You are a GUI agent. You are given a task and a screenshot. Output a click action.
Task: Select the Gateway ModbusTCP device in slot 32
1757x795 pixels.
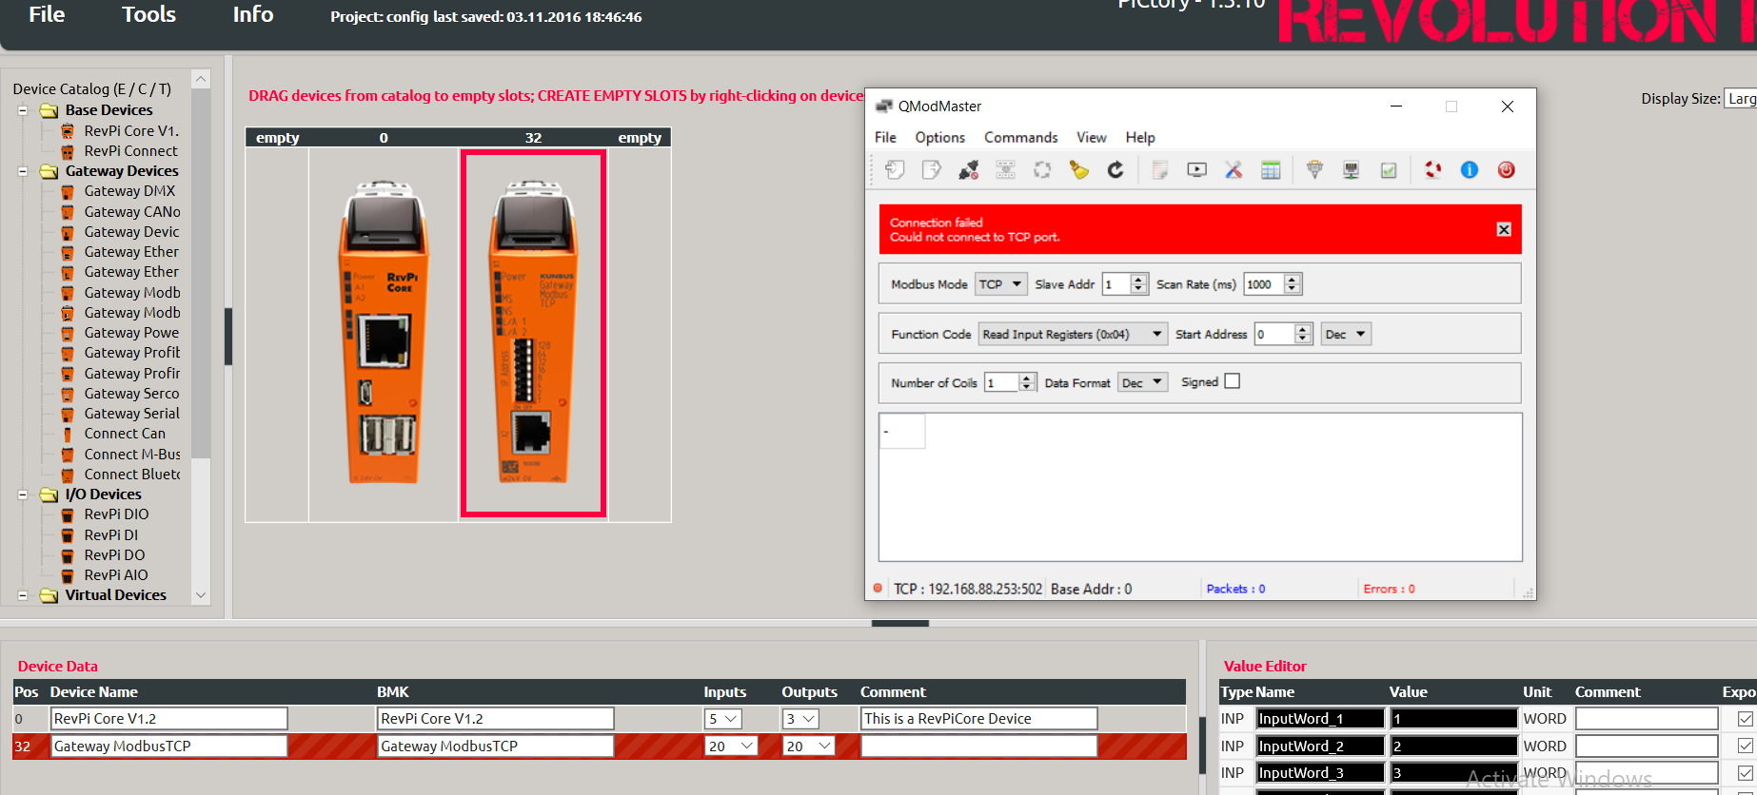click(x=533, y=333)
